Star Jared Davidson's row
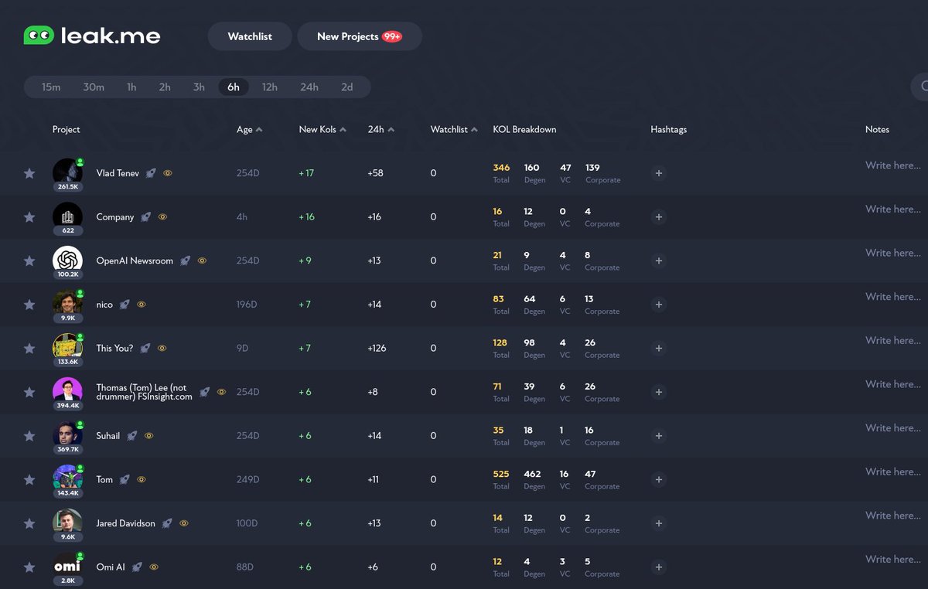This screenshot has width=928, height=589. click(29, 523)
